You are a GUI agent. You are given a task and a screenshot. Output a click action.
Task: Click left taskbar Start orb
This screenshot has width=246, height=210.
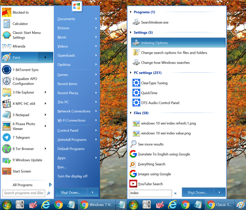click(6, 205)
